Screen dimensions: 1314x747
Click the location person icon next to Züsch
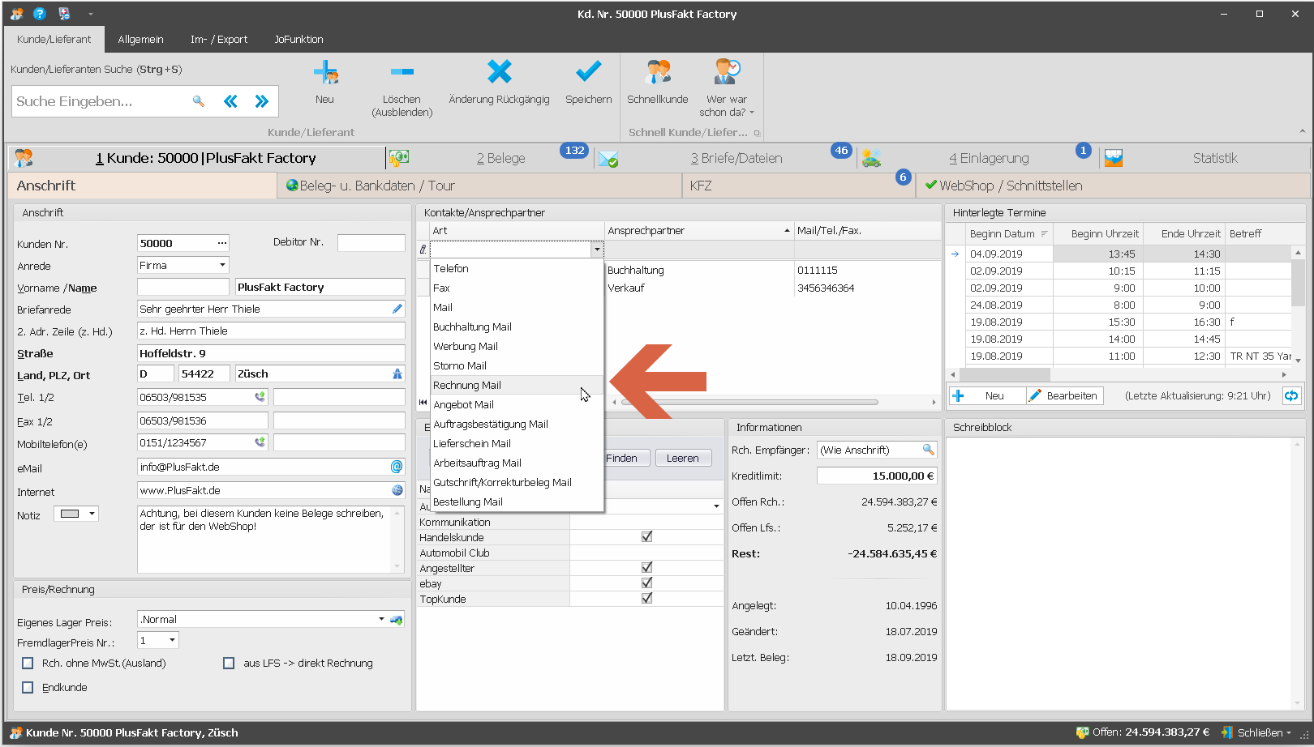click(x=397, y=373)
